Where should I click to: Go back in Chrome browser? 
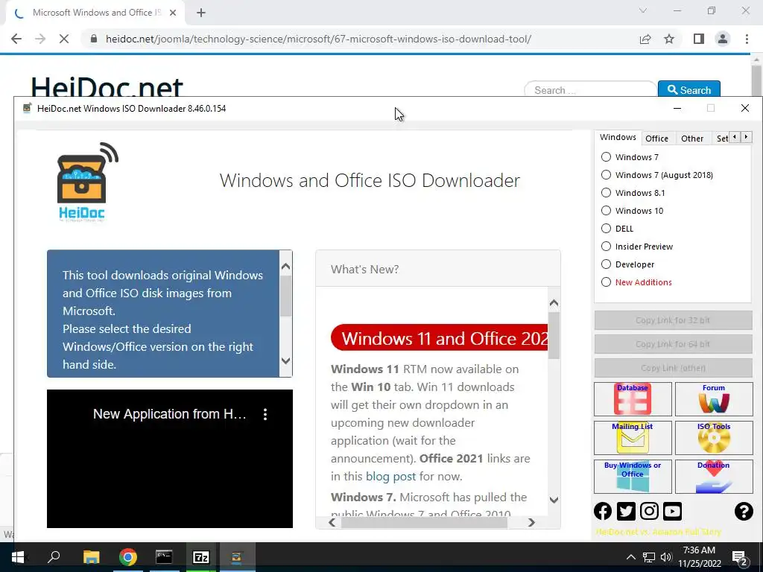[x=16, y=39]
